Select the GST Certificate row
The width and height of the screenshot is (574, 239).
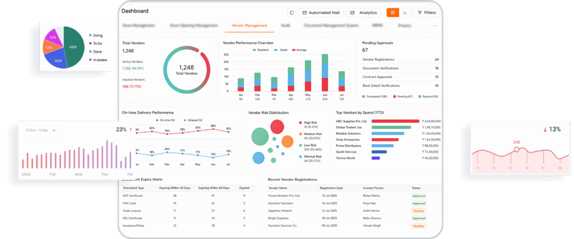pos(189,196)
